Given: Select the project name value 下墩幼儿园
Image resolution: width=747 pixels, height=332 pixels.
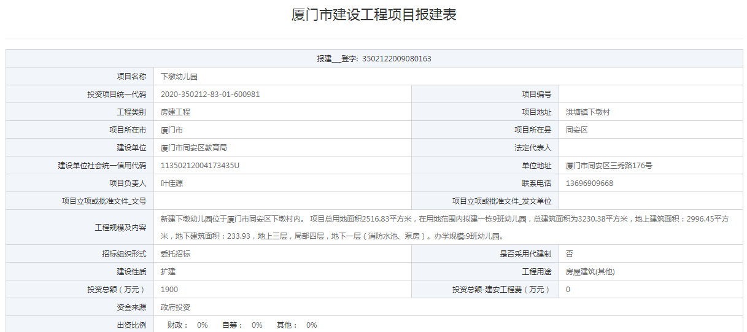Looking at the screenshot, I should point(179,77).
